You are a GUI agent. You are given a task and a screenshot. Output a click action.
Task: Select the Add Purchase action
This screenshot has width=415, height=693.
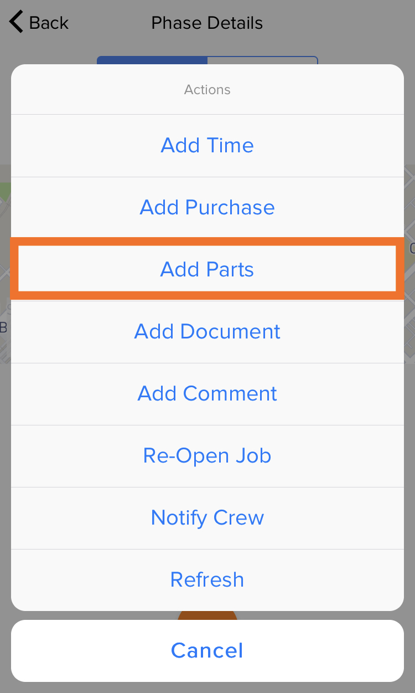tap(207, 208)
